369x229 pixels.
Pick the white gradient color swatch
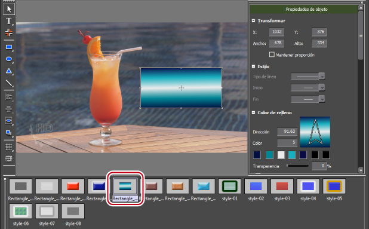[x=281, y=155]
